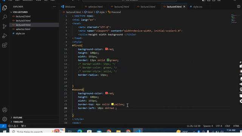Click the #first selector line
Image resolution: width=242 pixels, height=136 pixels.
click(77, 45)
